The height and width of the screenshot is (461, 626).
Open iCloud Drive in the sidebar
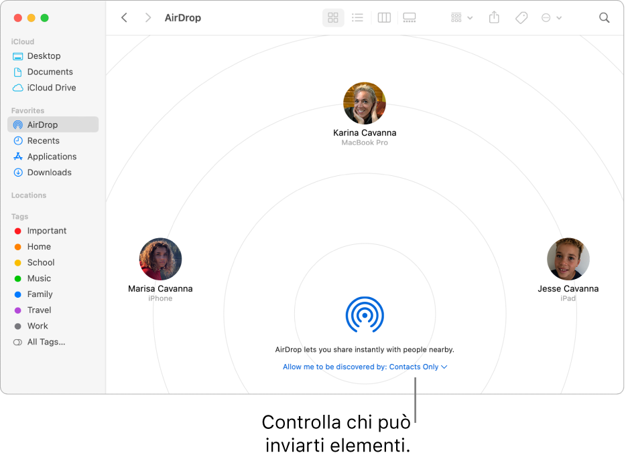[x=53, y=88]
